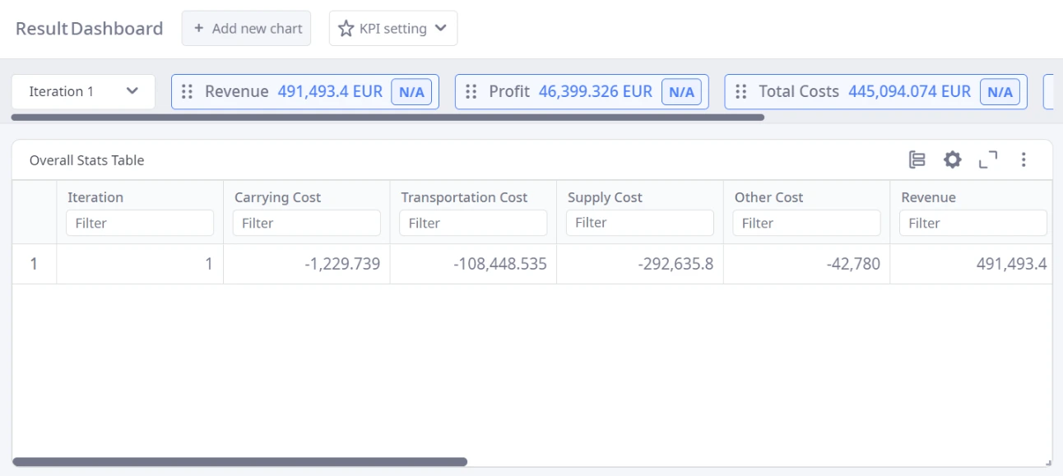Click the table's bottom horizontal scrollbar
The image size is (1063, 476).
(239, 462)
